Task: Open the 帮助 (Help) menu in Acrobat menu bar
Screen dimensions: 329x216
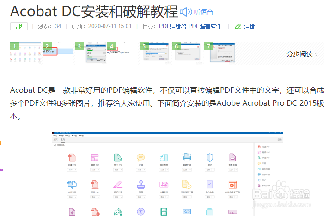Action: click(x=81, y=136)
